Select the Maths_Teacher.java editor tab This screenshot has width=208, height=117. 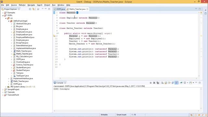coord(77,9)
